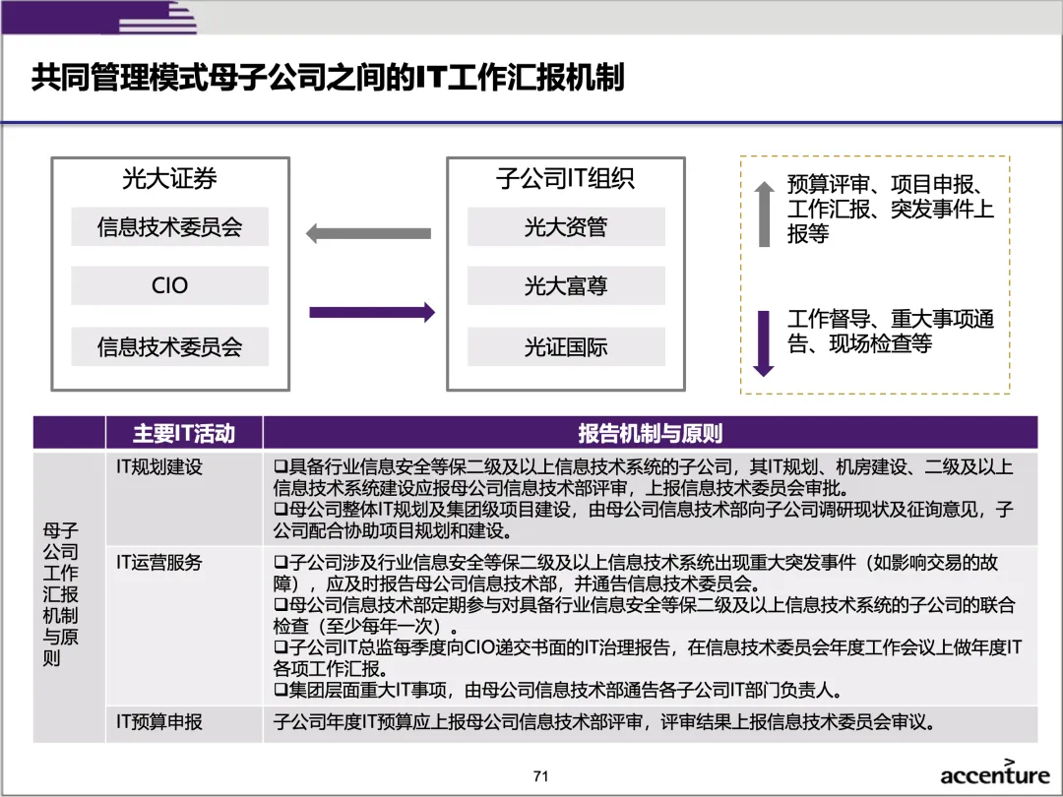Click the purple down arrow in legend
Image resolution: width=1063 pixels, height=797 pixels.
(764, 343)
